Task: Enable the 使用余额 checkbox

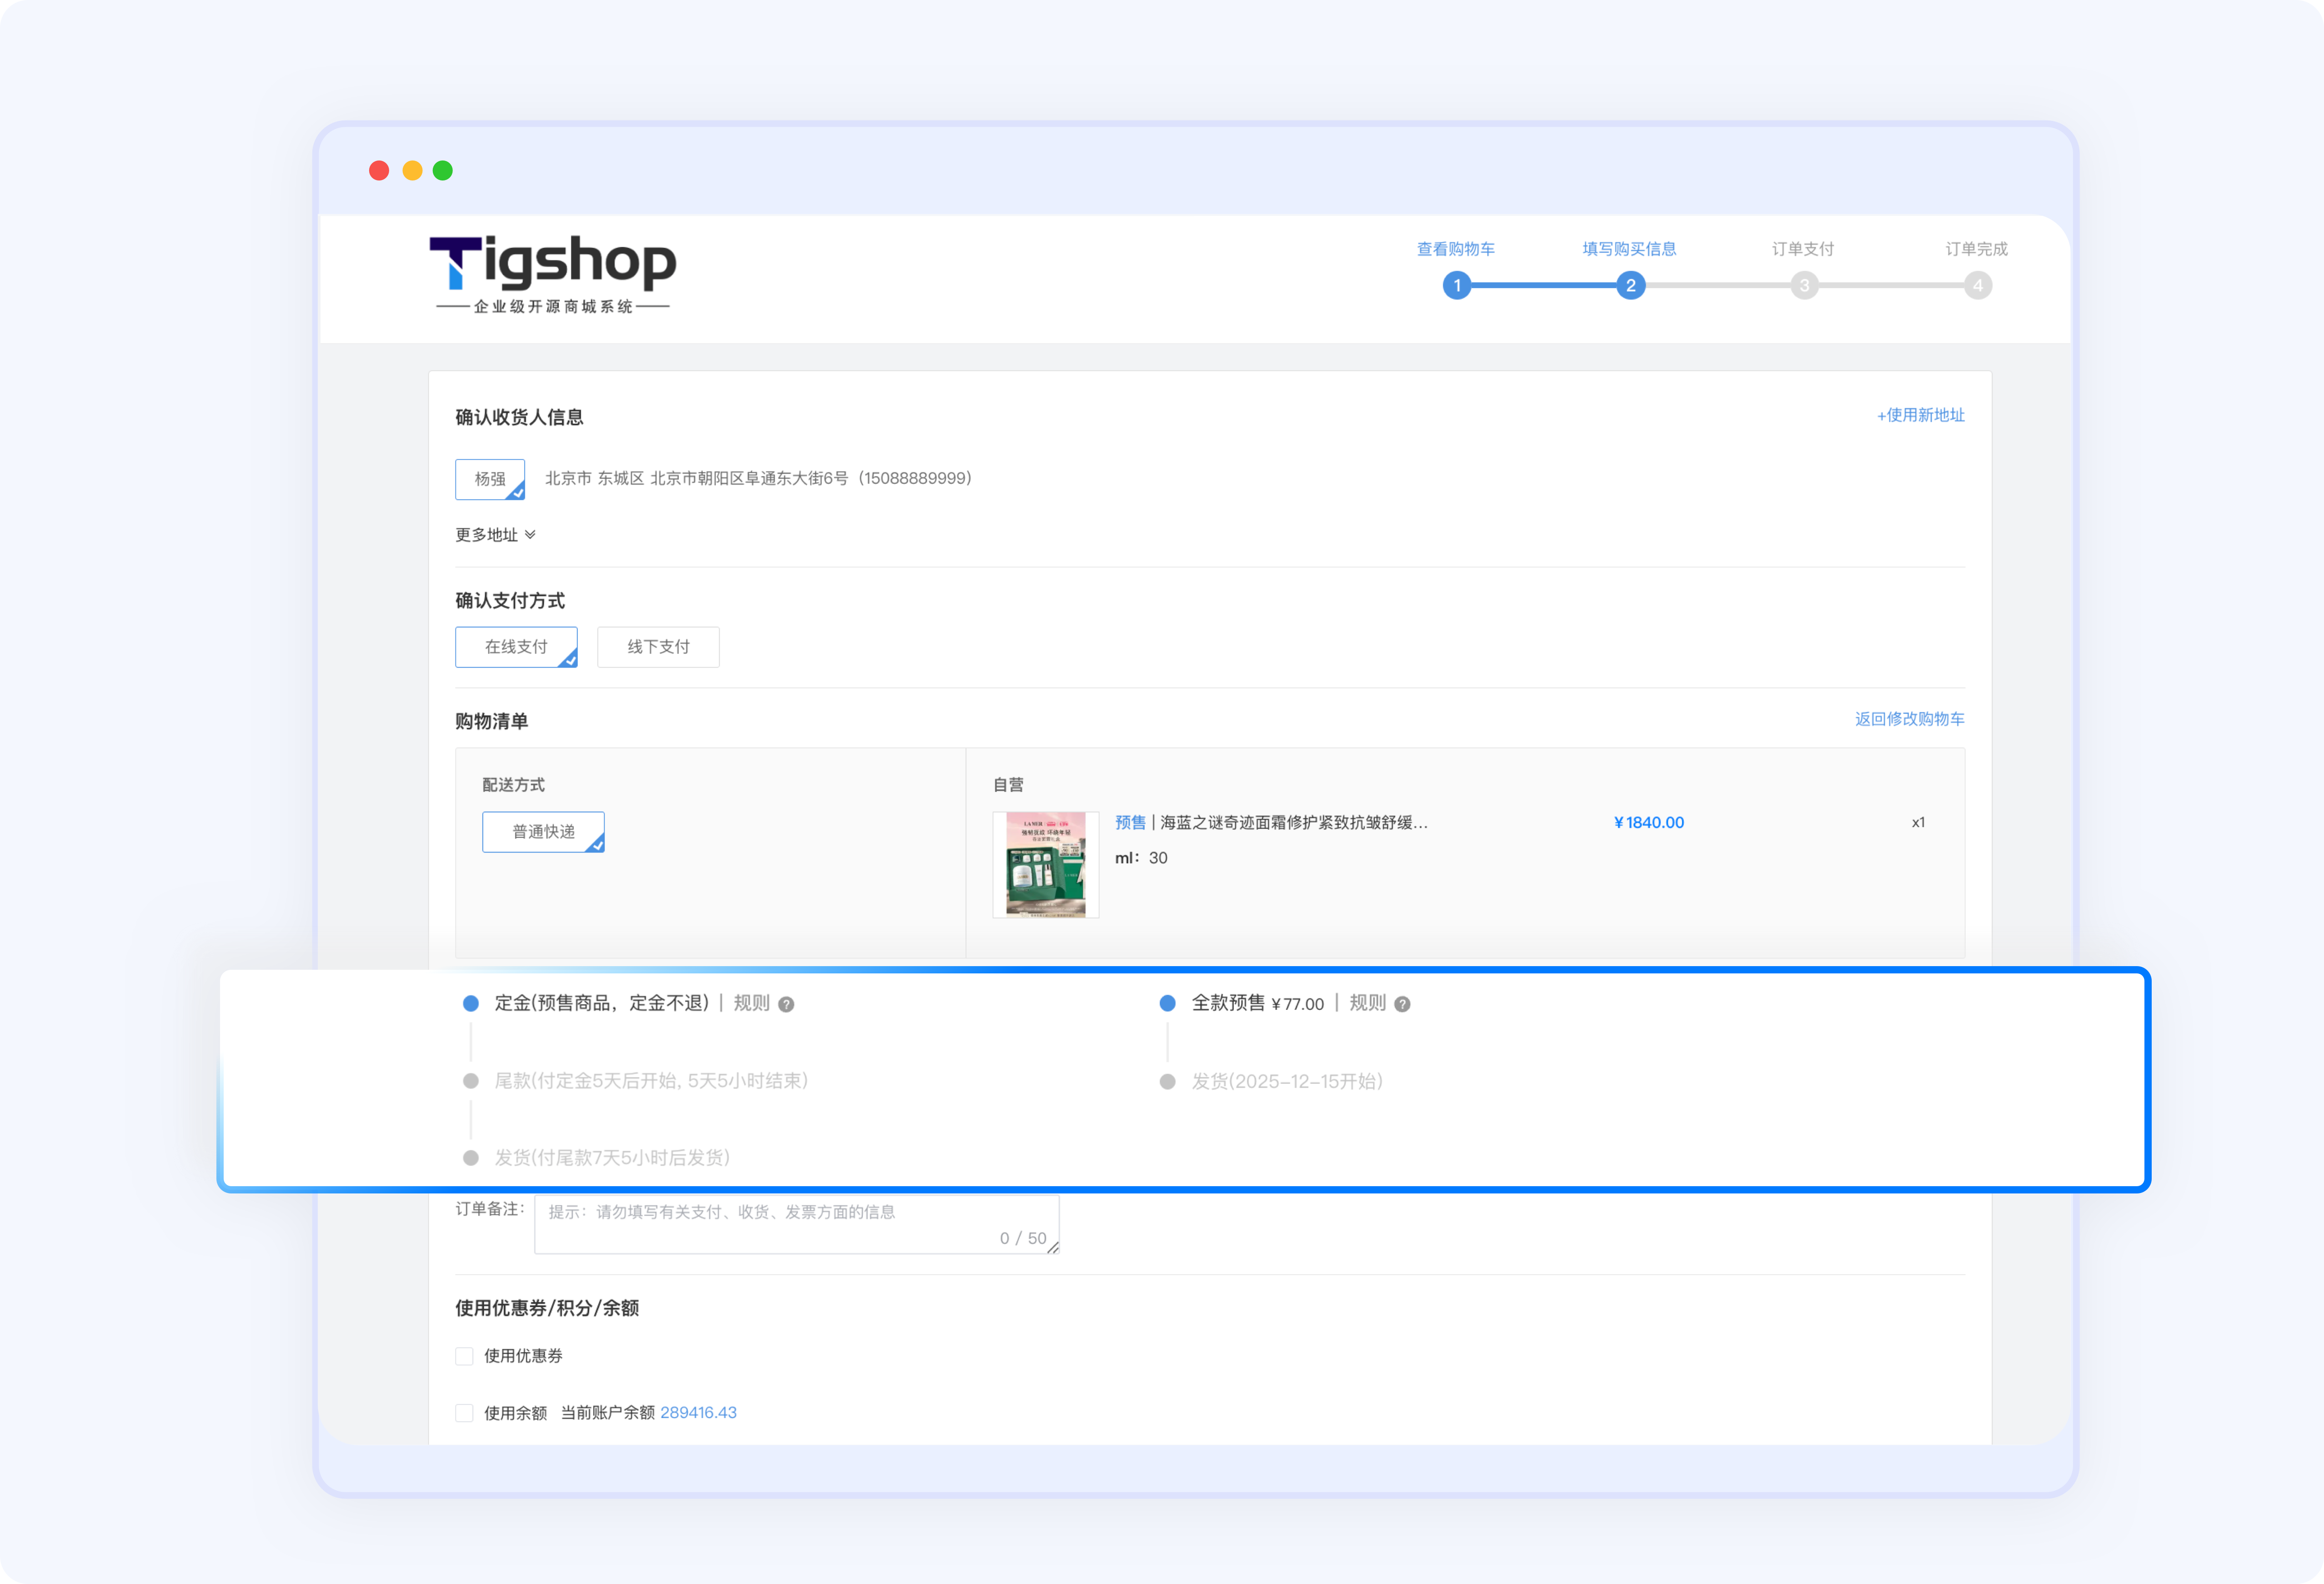Action: (464, 1413)
